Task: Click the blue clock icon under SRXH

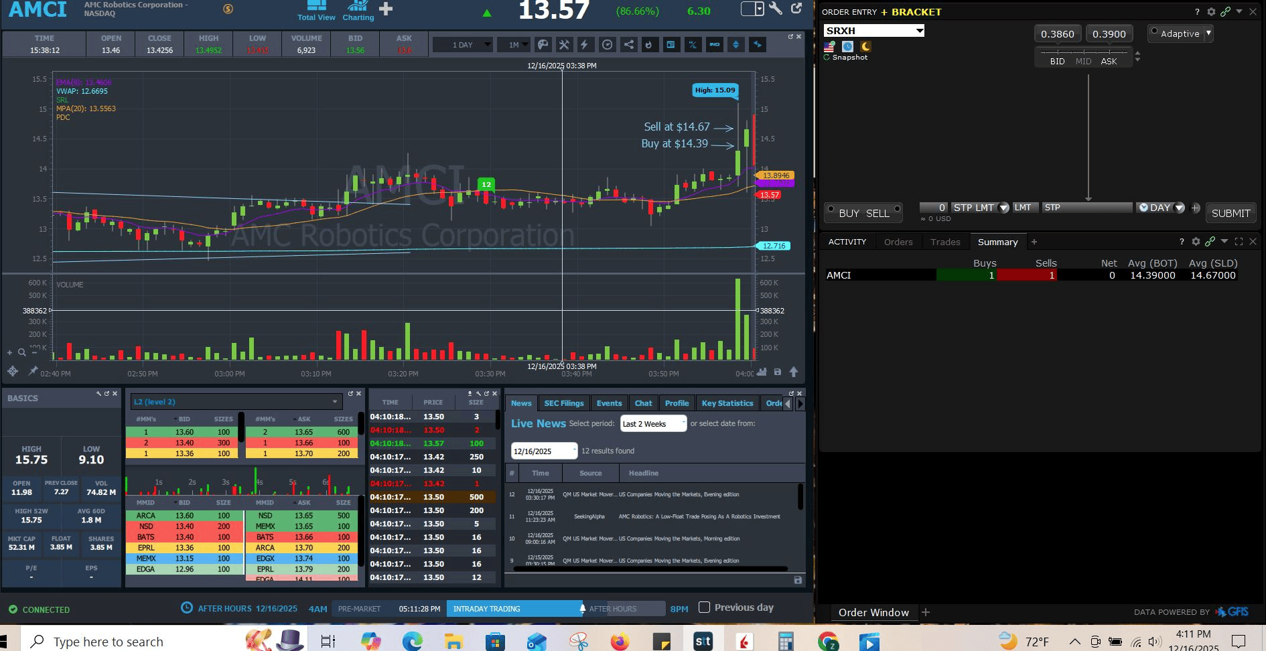Action: click(x=848, y=46)
